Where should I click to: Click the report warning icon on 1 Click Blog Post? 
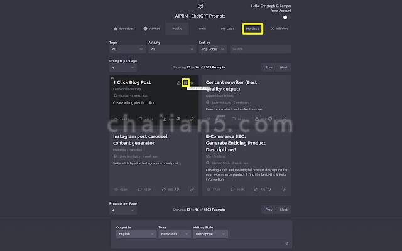(178, 83)
